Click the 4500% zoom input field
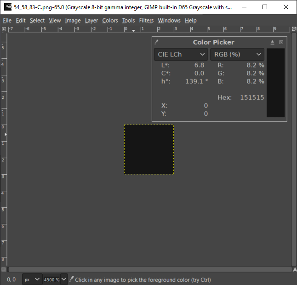This screenshot has height=285, width=297. [x=51, y=279]
